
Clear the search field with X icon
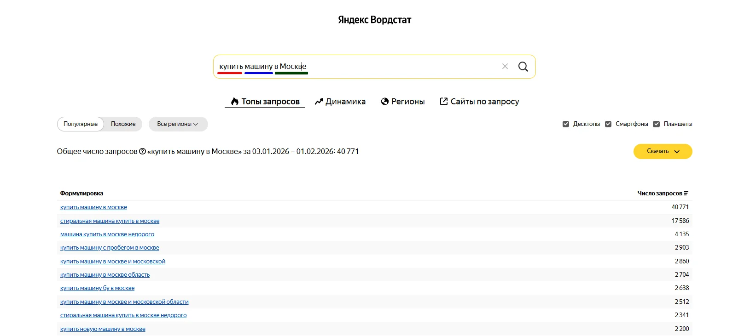point(505,66)
